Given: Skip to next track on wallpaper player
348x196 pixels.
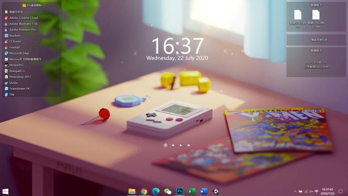Looking at the screenshot, I should (189, 145).
